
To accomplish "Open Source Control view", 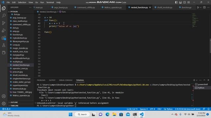I will point(4,23).
